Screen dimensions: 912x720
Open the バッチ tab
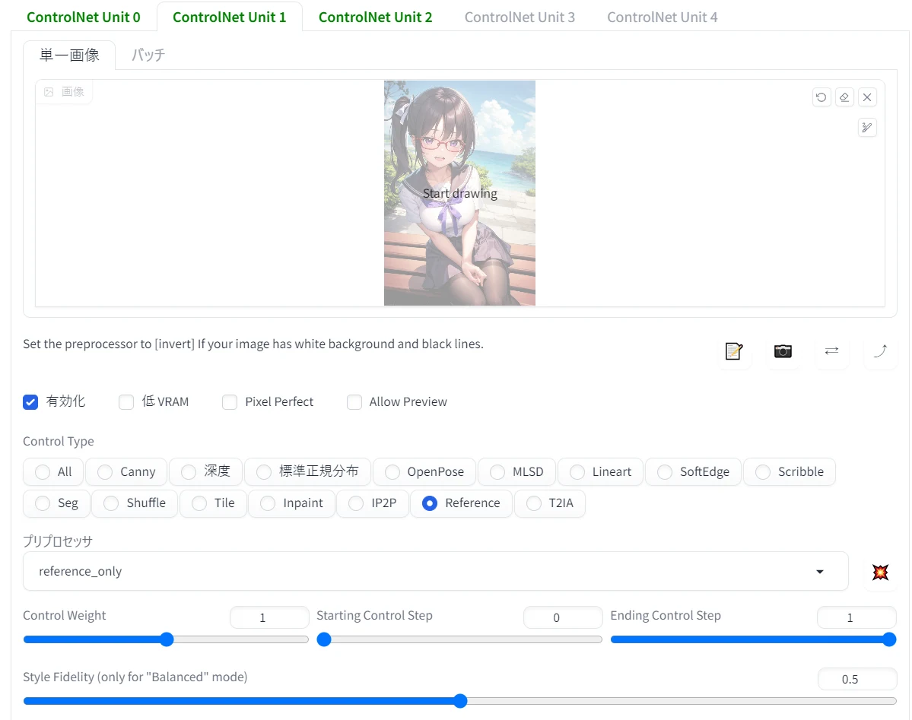[x=148, y=55]
